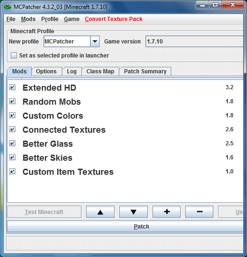Click the MCPatcher app icon in title bar

tap(7, 7)
